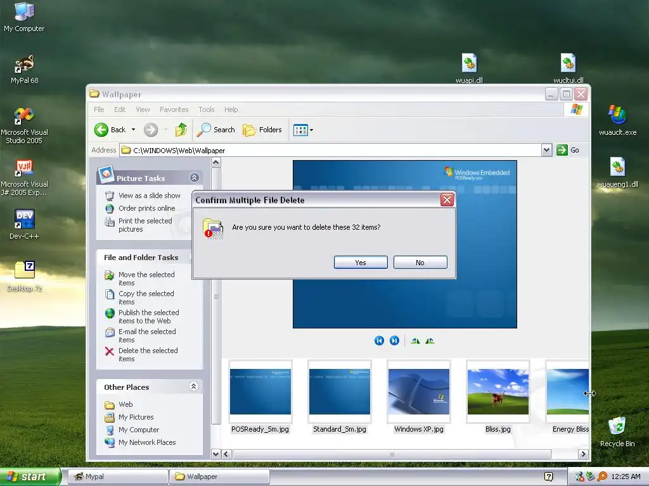Open My Pictures in Other Places

click(136, 417)
